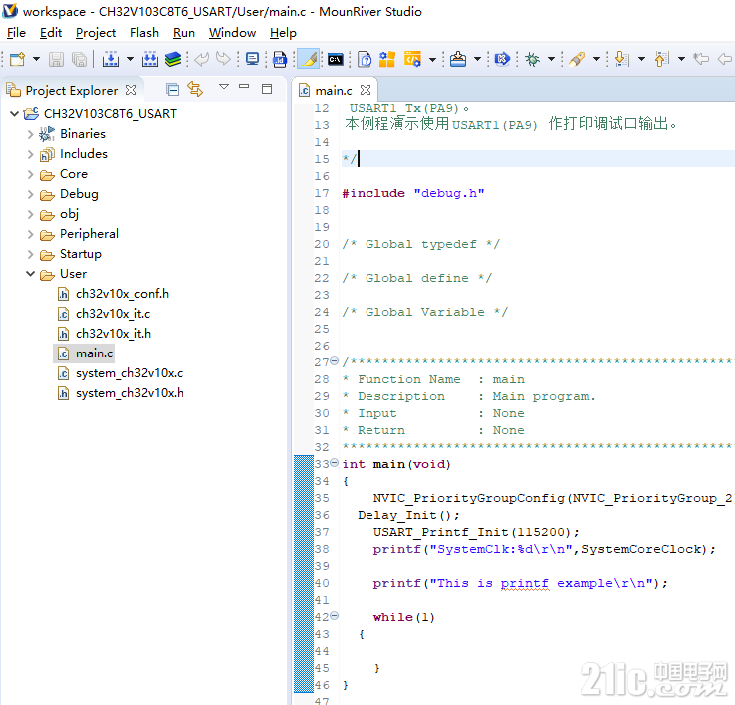Minimize the Project Explorer panel
The image size is (735, 705).
point(244,86)
